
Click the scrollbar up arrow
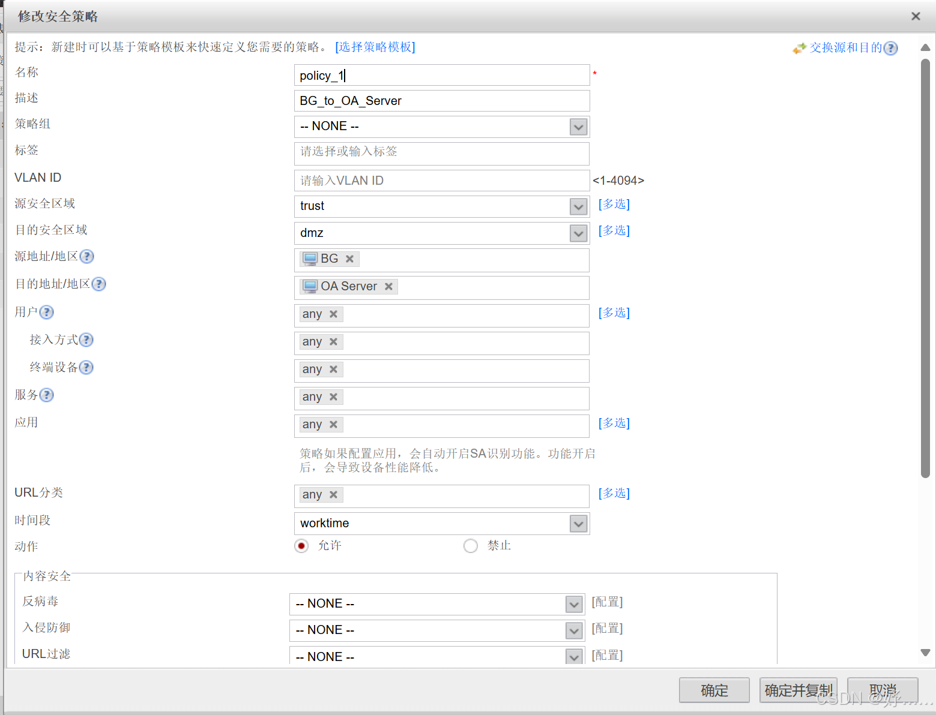925,47
